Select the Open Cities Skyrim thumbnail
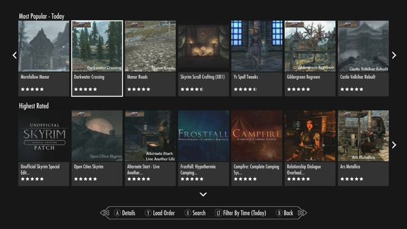Image resolution: width=407 pixels, height=229 pixels. (x=97, y=136)
